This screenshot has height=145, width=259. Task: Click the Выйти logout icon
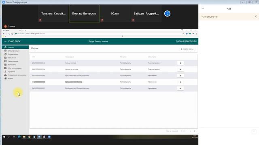[x=5, y=79]
